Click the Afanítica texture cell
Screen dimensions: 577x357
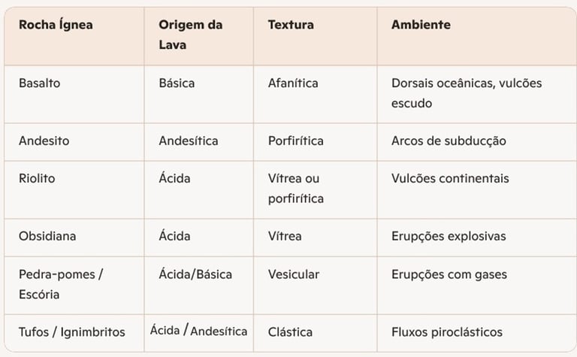coord(293,83)
